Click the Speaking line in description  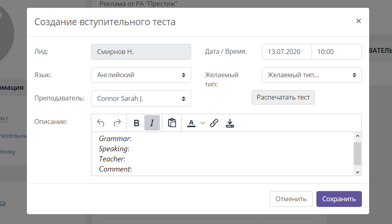(x=114, y=149)
